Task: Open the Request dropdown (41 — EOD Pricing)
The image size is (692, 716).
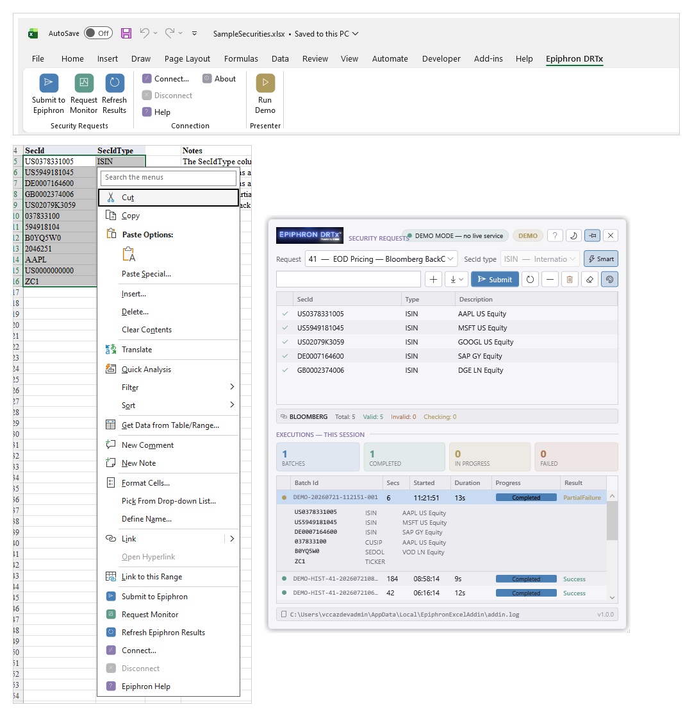Action: point(381,259)
